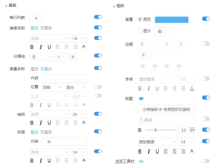216x168 pixels.
Task: Align 维度名称 text right
Action: click(75, 47)
